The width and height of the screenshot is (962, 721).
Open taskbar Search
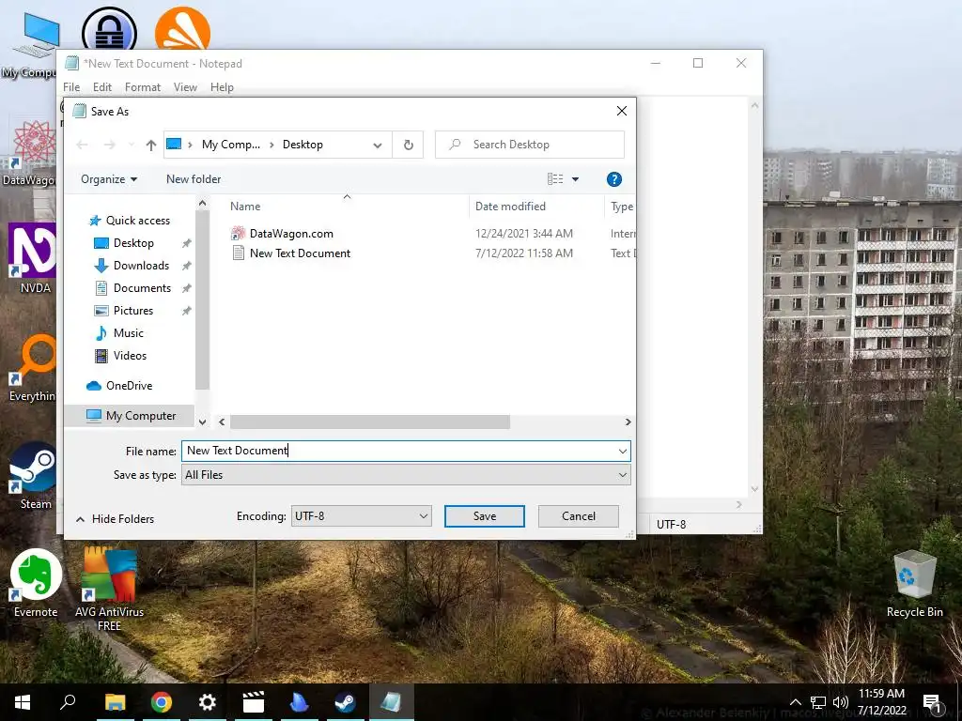pyautogui.click(x=68, y=702)
